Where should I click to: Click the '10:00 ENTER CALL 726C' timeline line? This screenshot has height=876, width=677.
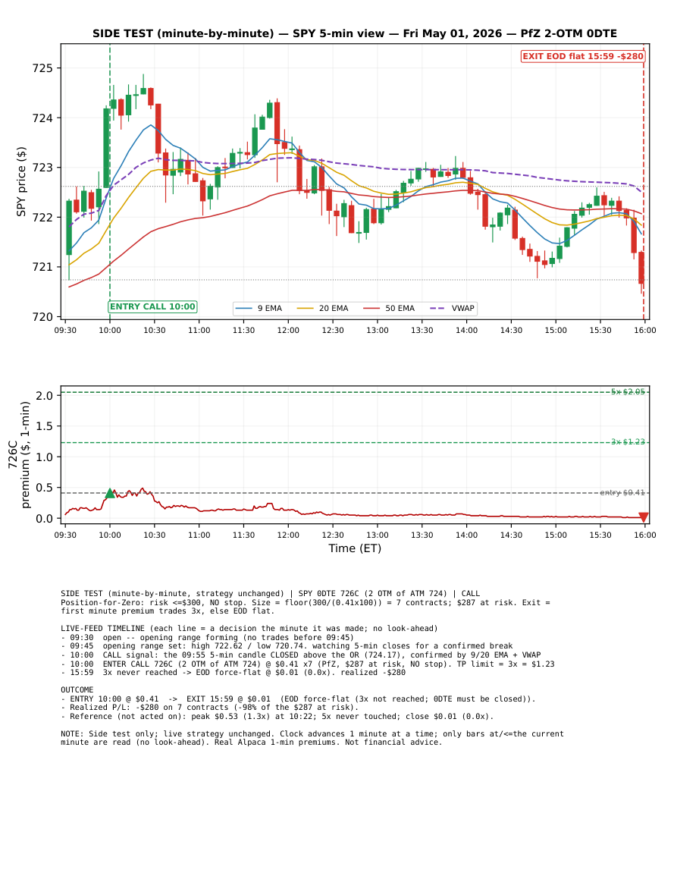click(308, 664)
